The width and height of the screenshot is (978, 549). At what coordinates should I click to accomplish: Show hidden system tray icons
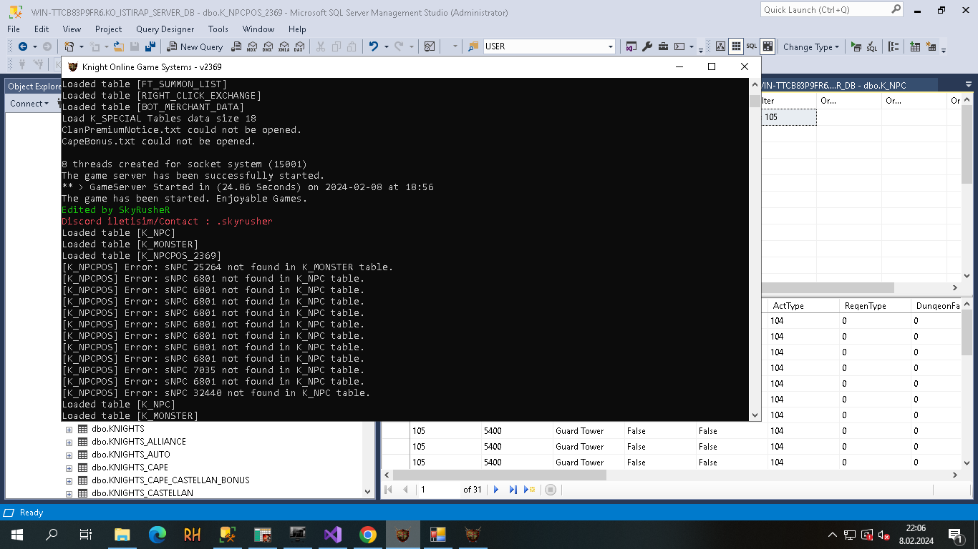832,535
